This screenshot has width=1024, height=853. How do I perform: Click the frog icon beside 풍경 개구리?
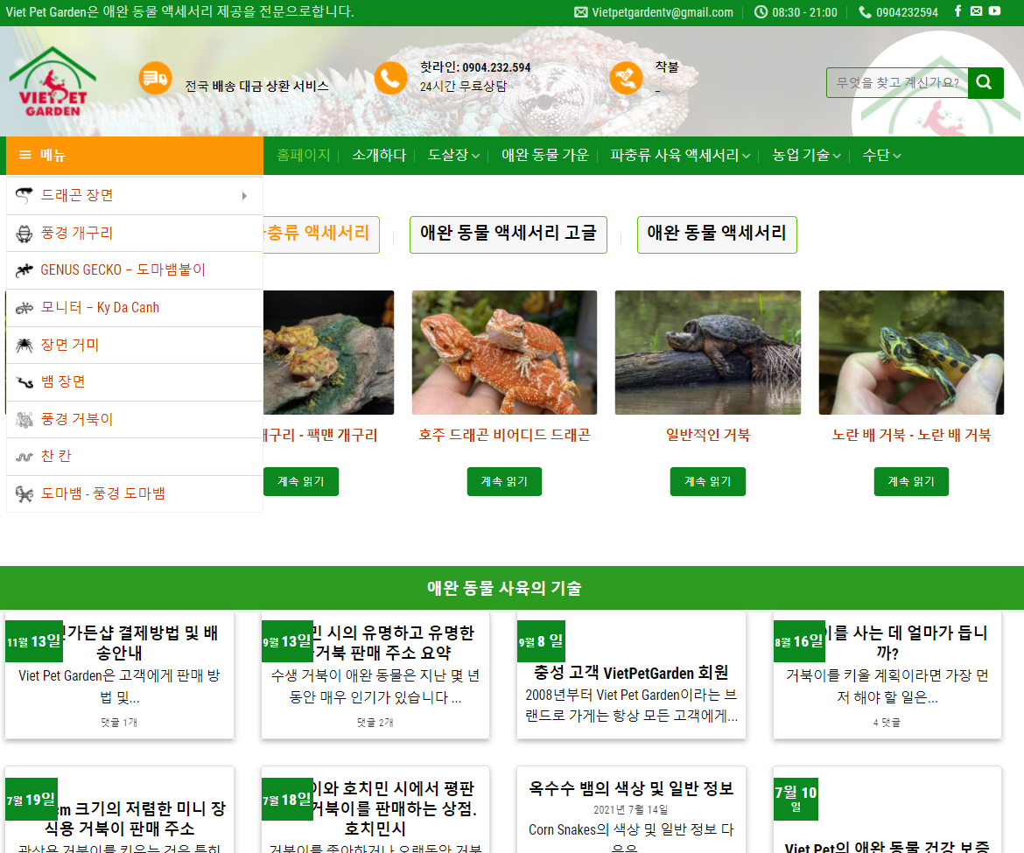click(x=25, y=234)
